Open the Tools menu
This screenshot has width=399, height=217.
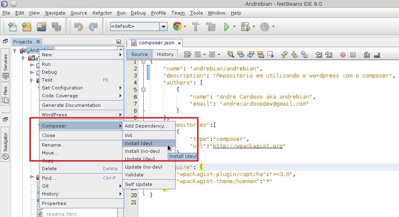coord(196,13)
